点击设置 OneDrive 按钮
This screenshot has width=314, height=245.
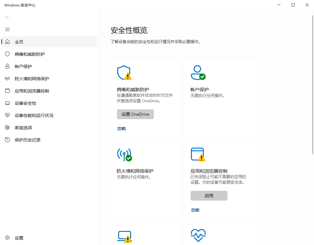pos(135,114)
